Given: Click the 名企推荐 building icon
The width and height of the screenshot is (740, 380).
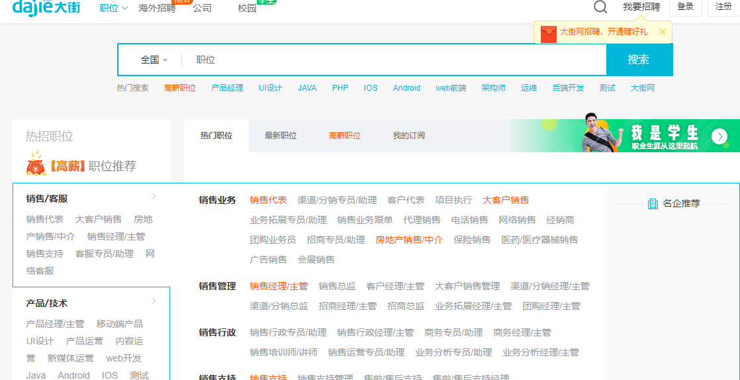Looking at the screenshot, I should coord(653,204).
